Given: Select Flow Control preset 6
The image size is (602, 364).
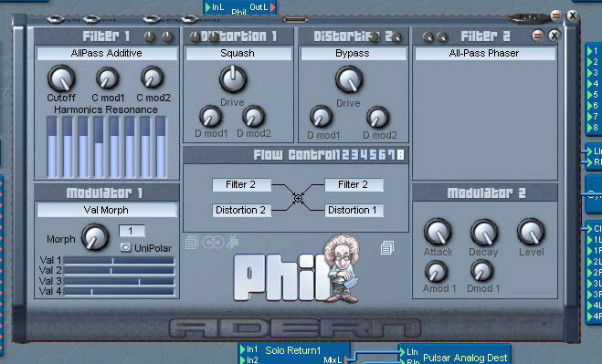Looking at the screenshot, I should click(382, 155).
